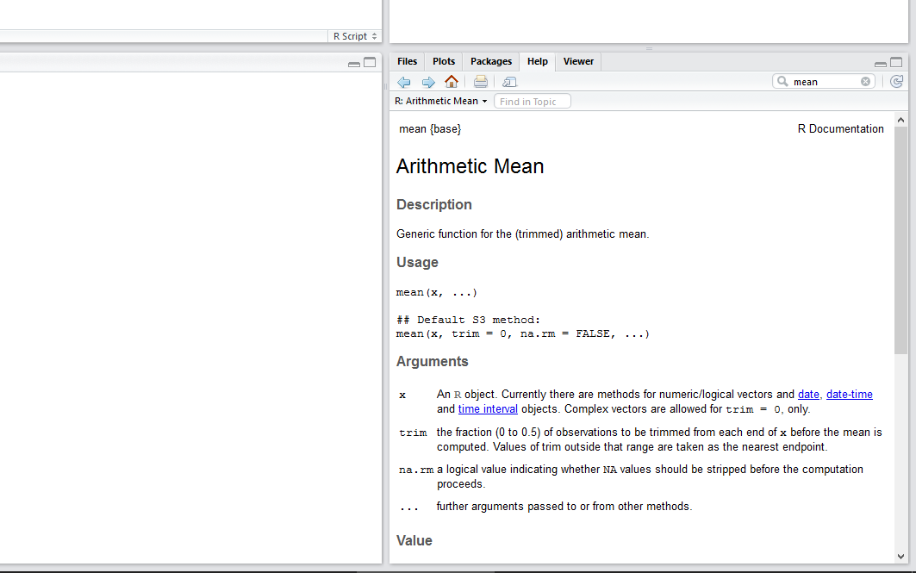The height and width of the screenshot is (573, 916).
Task: Go back to previous help topic
Action: coord(403,82)
